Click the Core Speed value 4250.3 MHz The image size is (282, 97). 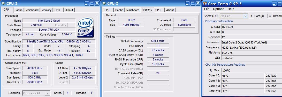[x=35, y=68]
